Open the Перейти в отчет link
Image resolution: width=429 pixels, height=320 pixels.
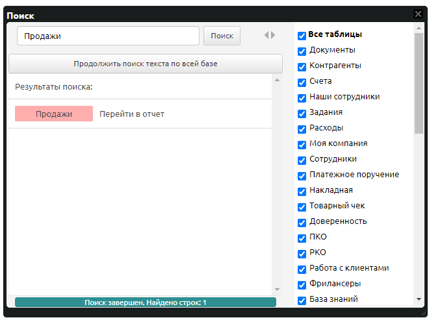[x=132, y=114]
